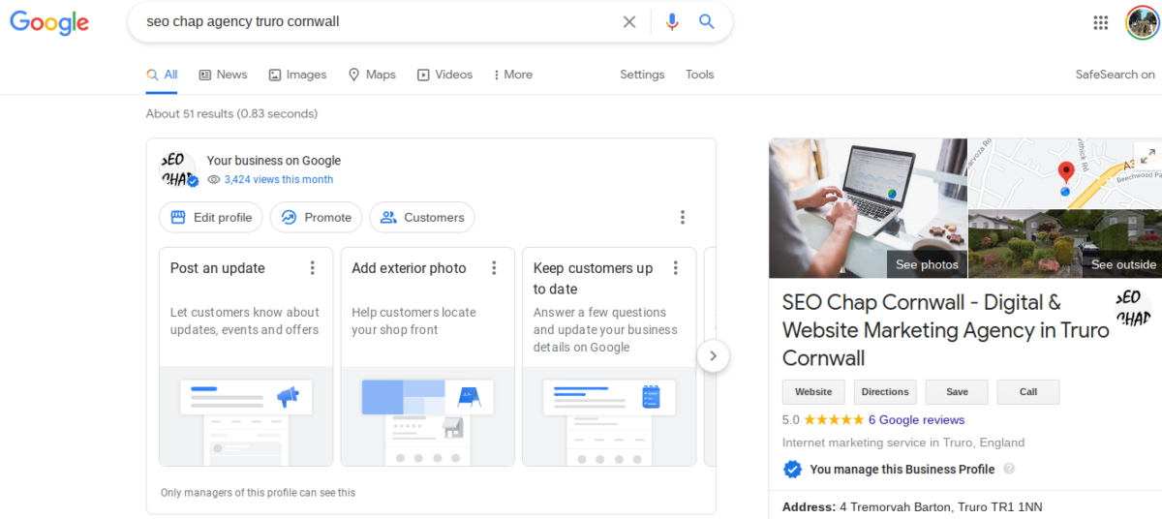Start voice search with microphone icon
This screenshot has height=519, width=1162.
(x=672, y=21)
